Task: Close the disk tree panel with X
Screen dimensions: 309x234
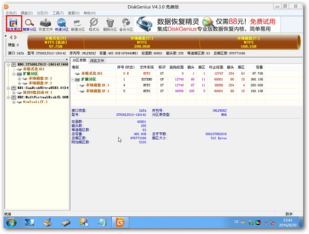Action: click(67, 59)
